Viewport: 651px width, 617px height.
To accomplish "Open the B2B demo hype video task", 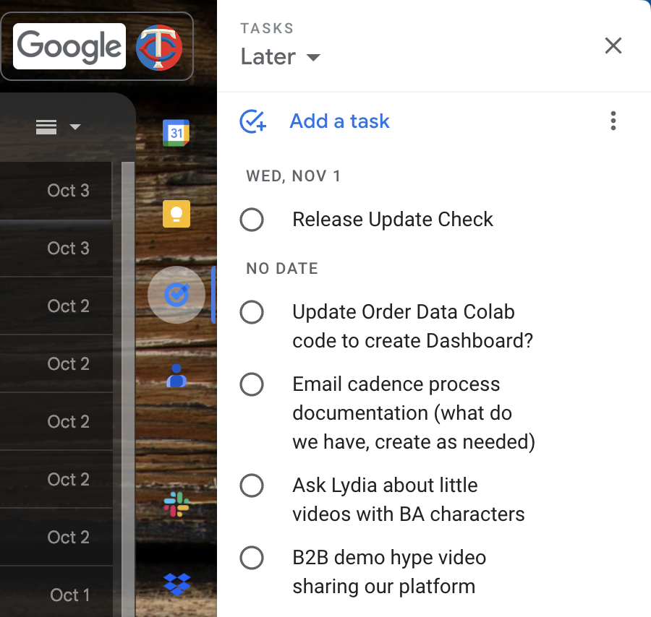I will pyautogui.click(x=388, y=571).
